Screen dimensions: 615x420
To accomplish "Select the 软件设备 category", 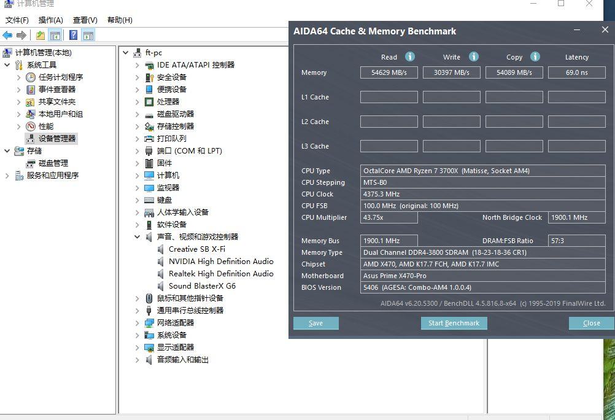I will (172, 225).
